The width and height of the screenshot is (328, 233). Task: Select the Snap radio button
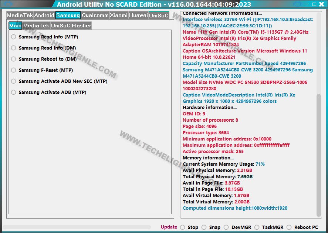[x=204, y=227]
